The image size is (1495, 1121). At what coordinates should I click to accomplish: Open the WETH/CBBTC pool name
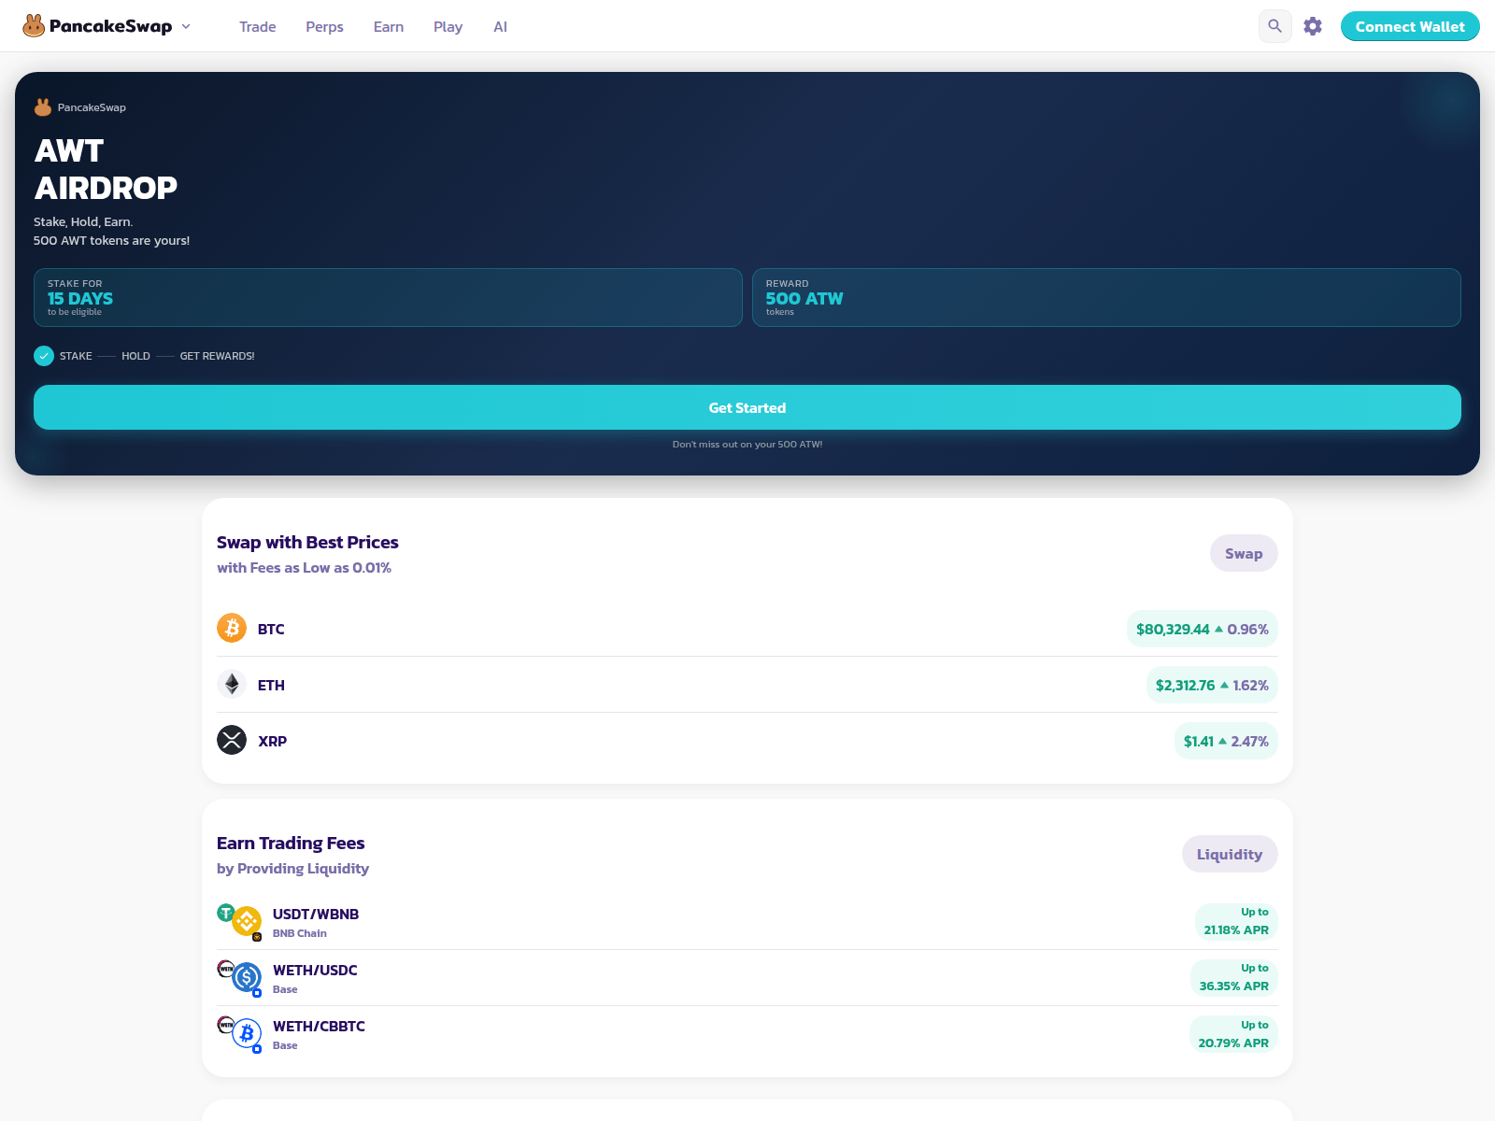319,1026
